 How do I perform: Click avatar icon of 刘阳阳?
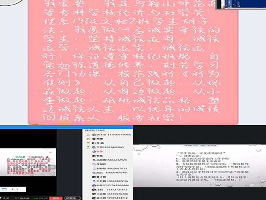94,168
